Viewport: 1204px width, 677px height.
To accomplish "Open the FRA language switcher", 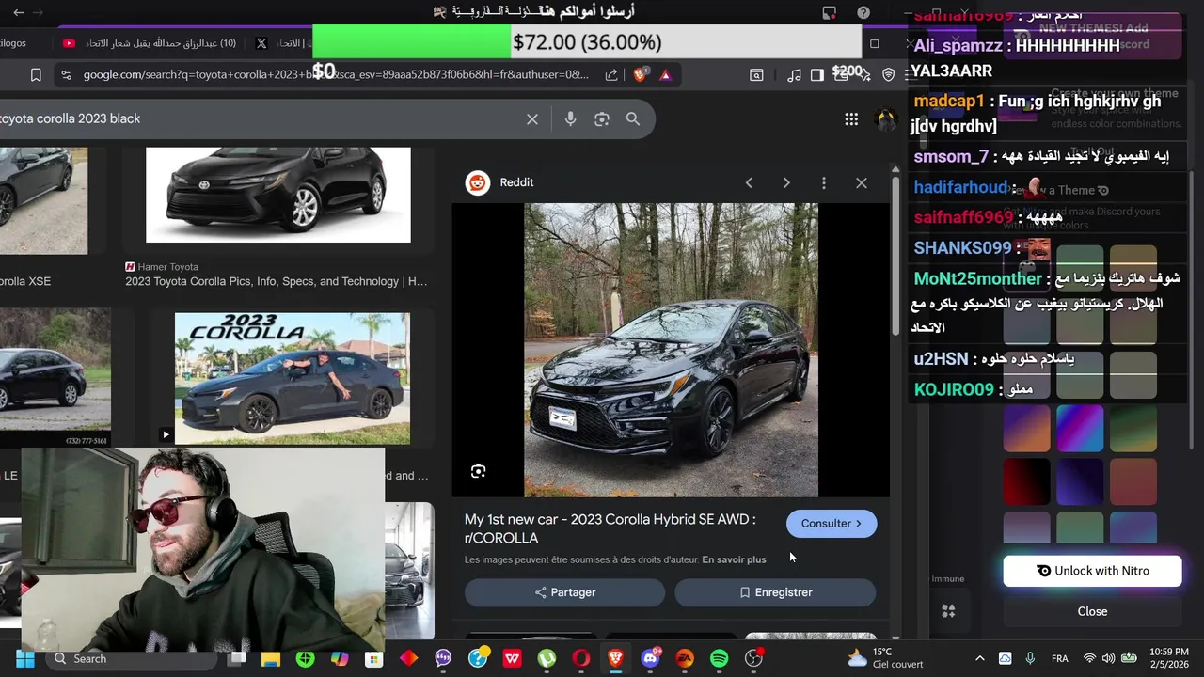I will (1060, 659).
